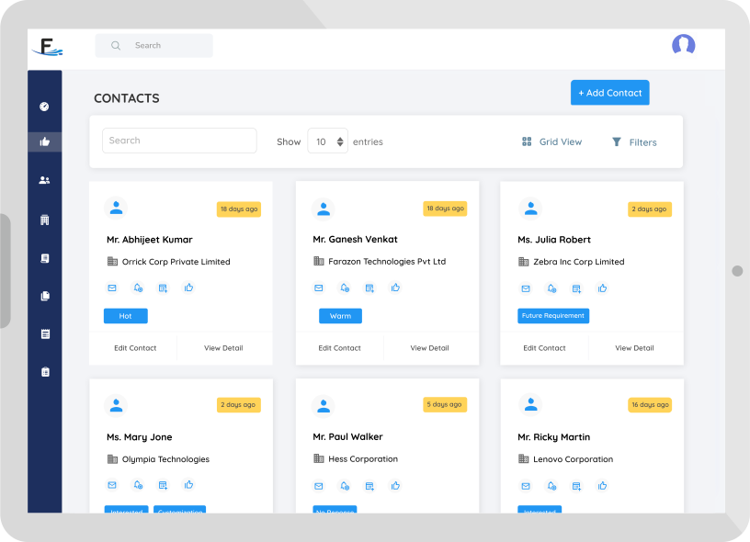
Task: Click the name Mr. Abhijeet Kumar
Action: tap(150, 240)
